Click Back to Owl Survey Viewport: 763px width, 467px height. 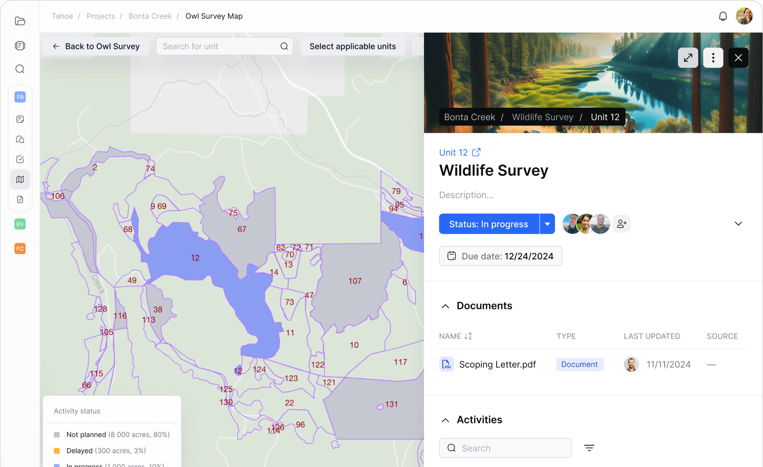(95, 46)
